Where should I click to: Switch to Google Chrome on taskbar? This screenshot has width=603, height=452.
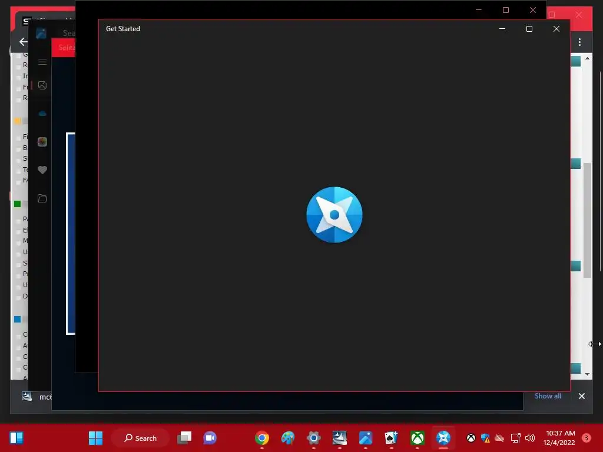(262, 438)
